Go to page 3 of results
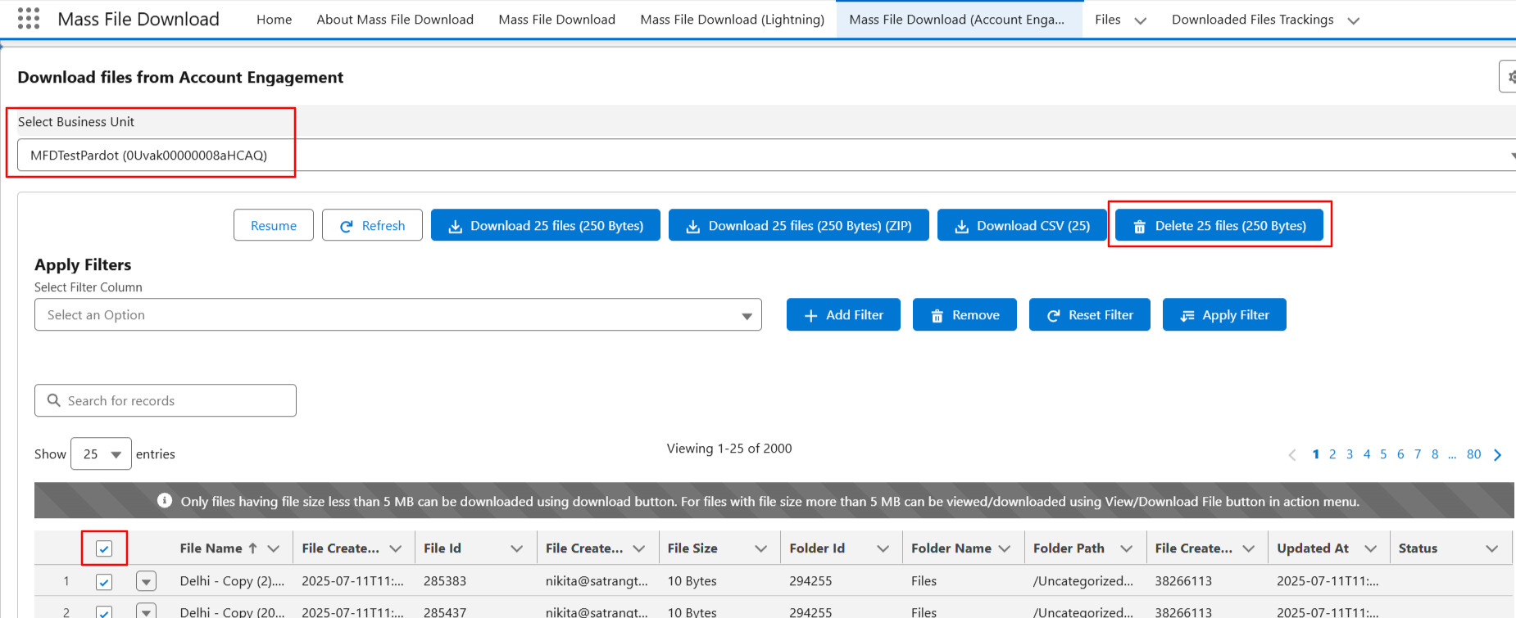1516x618 pixels. point(1350,454)
